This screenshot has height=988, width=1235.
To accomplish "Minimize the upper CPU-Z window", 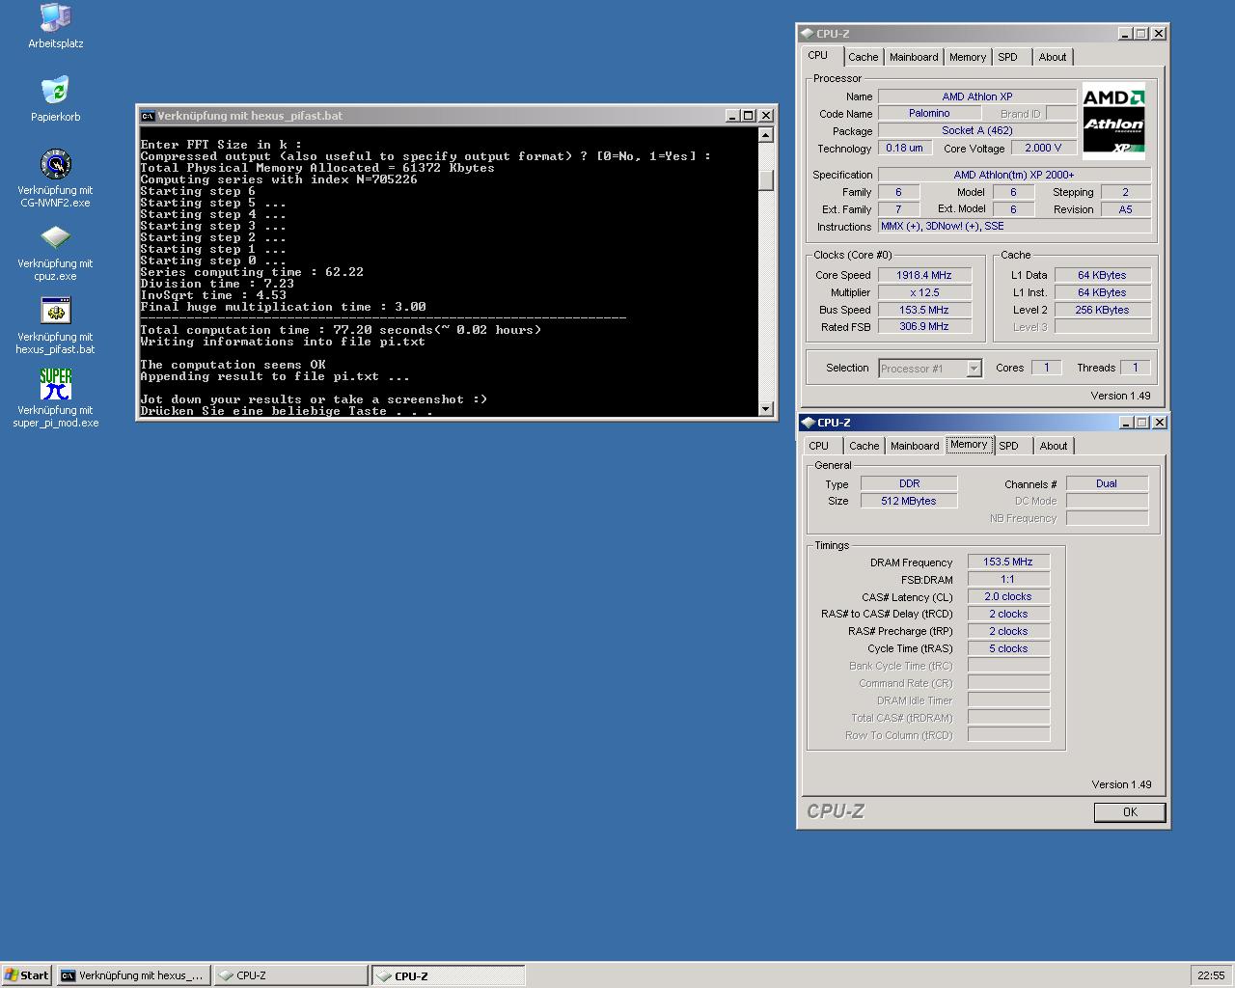I will pyautogui.click(x=1125, y=34).
